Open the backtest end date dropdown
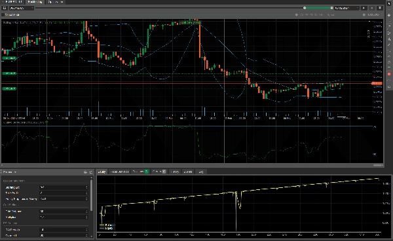Screen dimensions: 393x241 coord(347,8)
